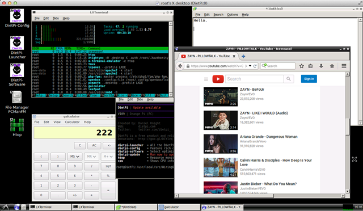This screenshot has width=363, height=211.
Task: Open the Iceweasel hamburger menu
Action: pyautogui.click(x=344, y=66)
